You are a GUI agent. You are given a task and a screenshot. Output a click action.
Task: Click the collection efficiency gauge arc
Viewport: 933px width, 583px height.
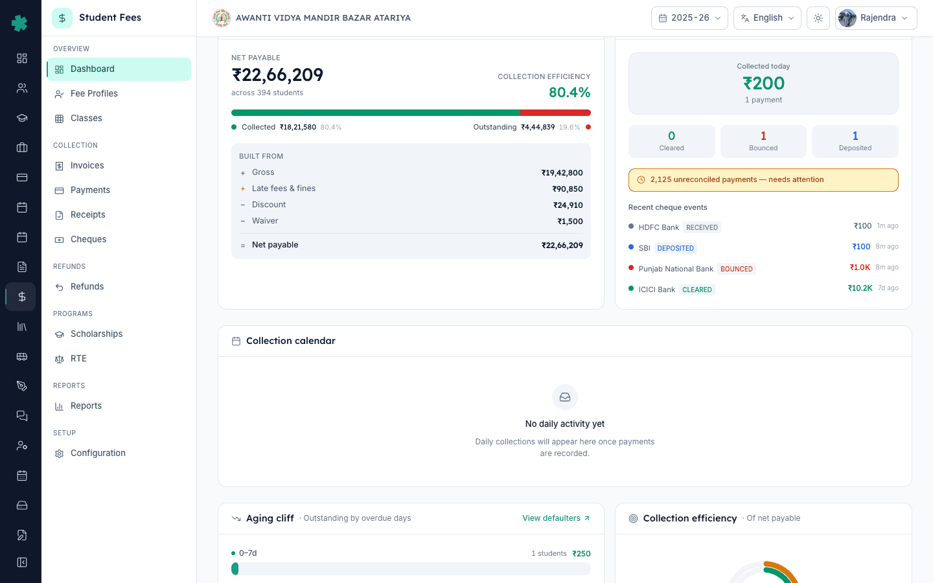763,573
